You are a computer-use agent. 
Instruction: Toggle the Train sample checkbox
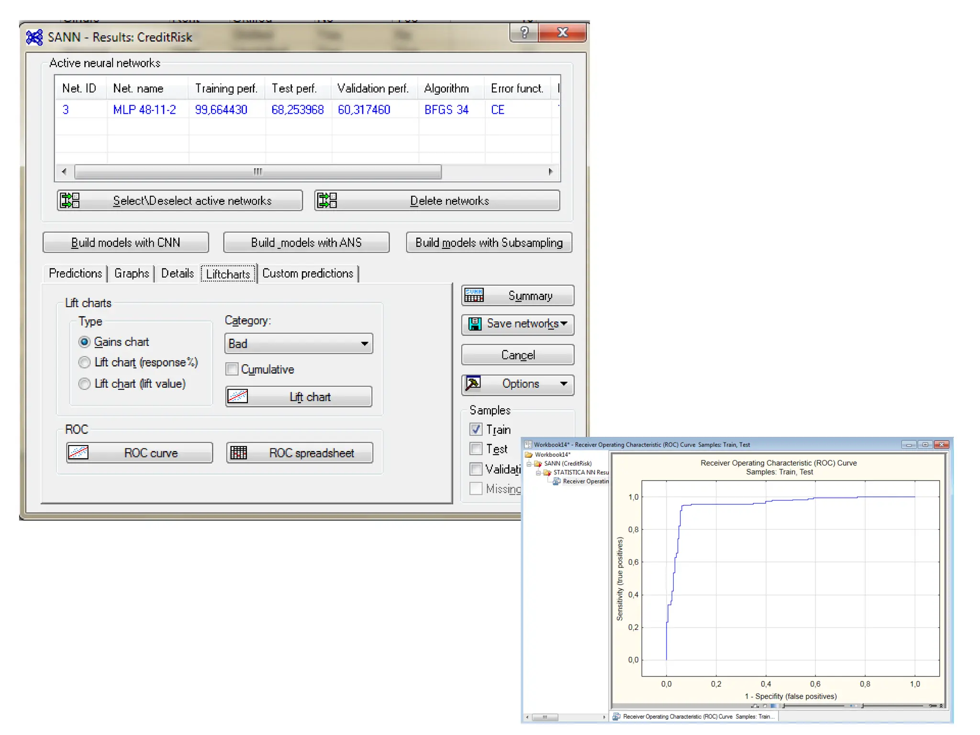point(476,430)
